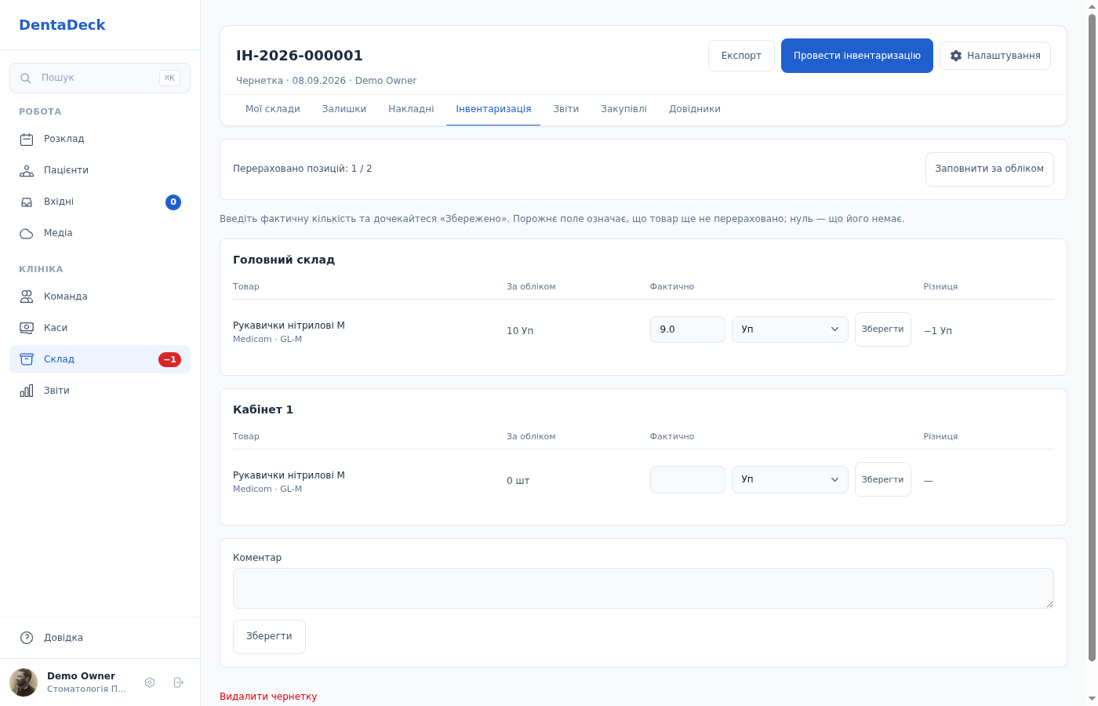Click the Каси cash register icon
Image resolution: width=1098 pixels, height=706 pixels.
pos(27,328)
